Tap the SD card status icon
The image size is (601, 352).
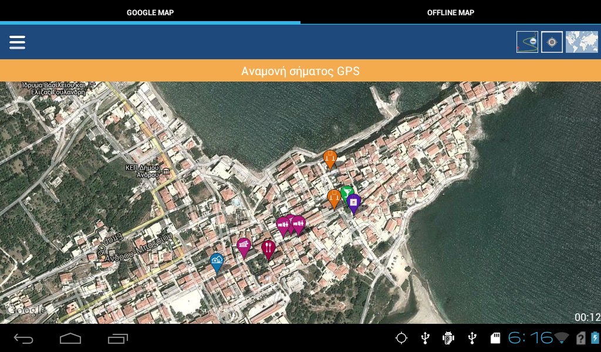tap(495, 338)
